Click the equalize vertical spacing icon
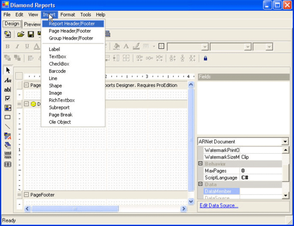The height and width of the screenshot is (226, 294). click(x=183, y=58)
